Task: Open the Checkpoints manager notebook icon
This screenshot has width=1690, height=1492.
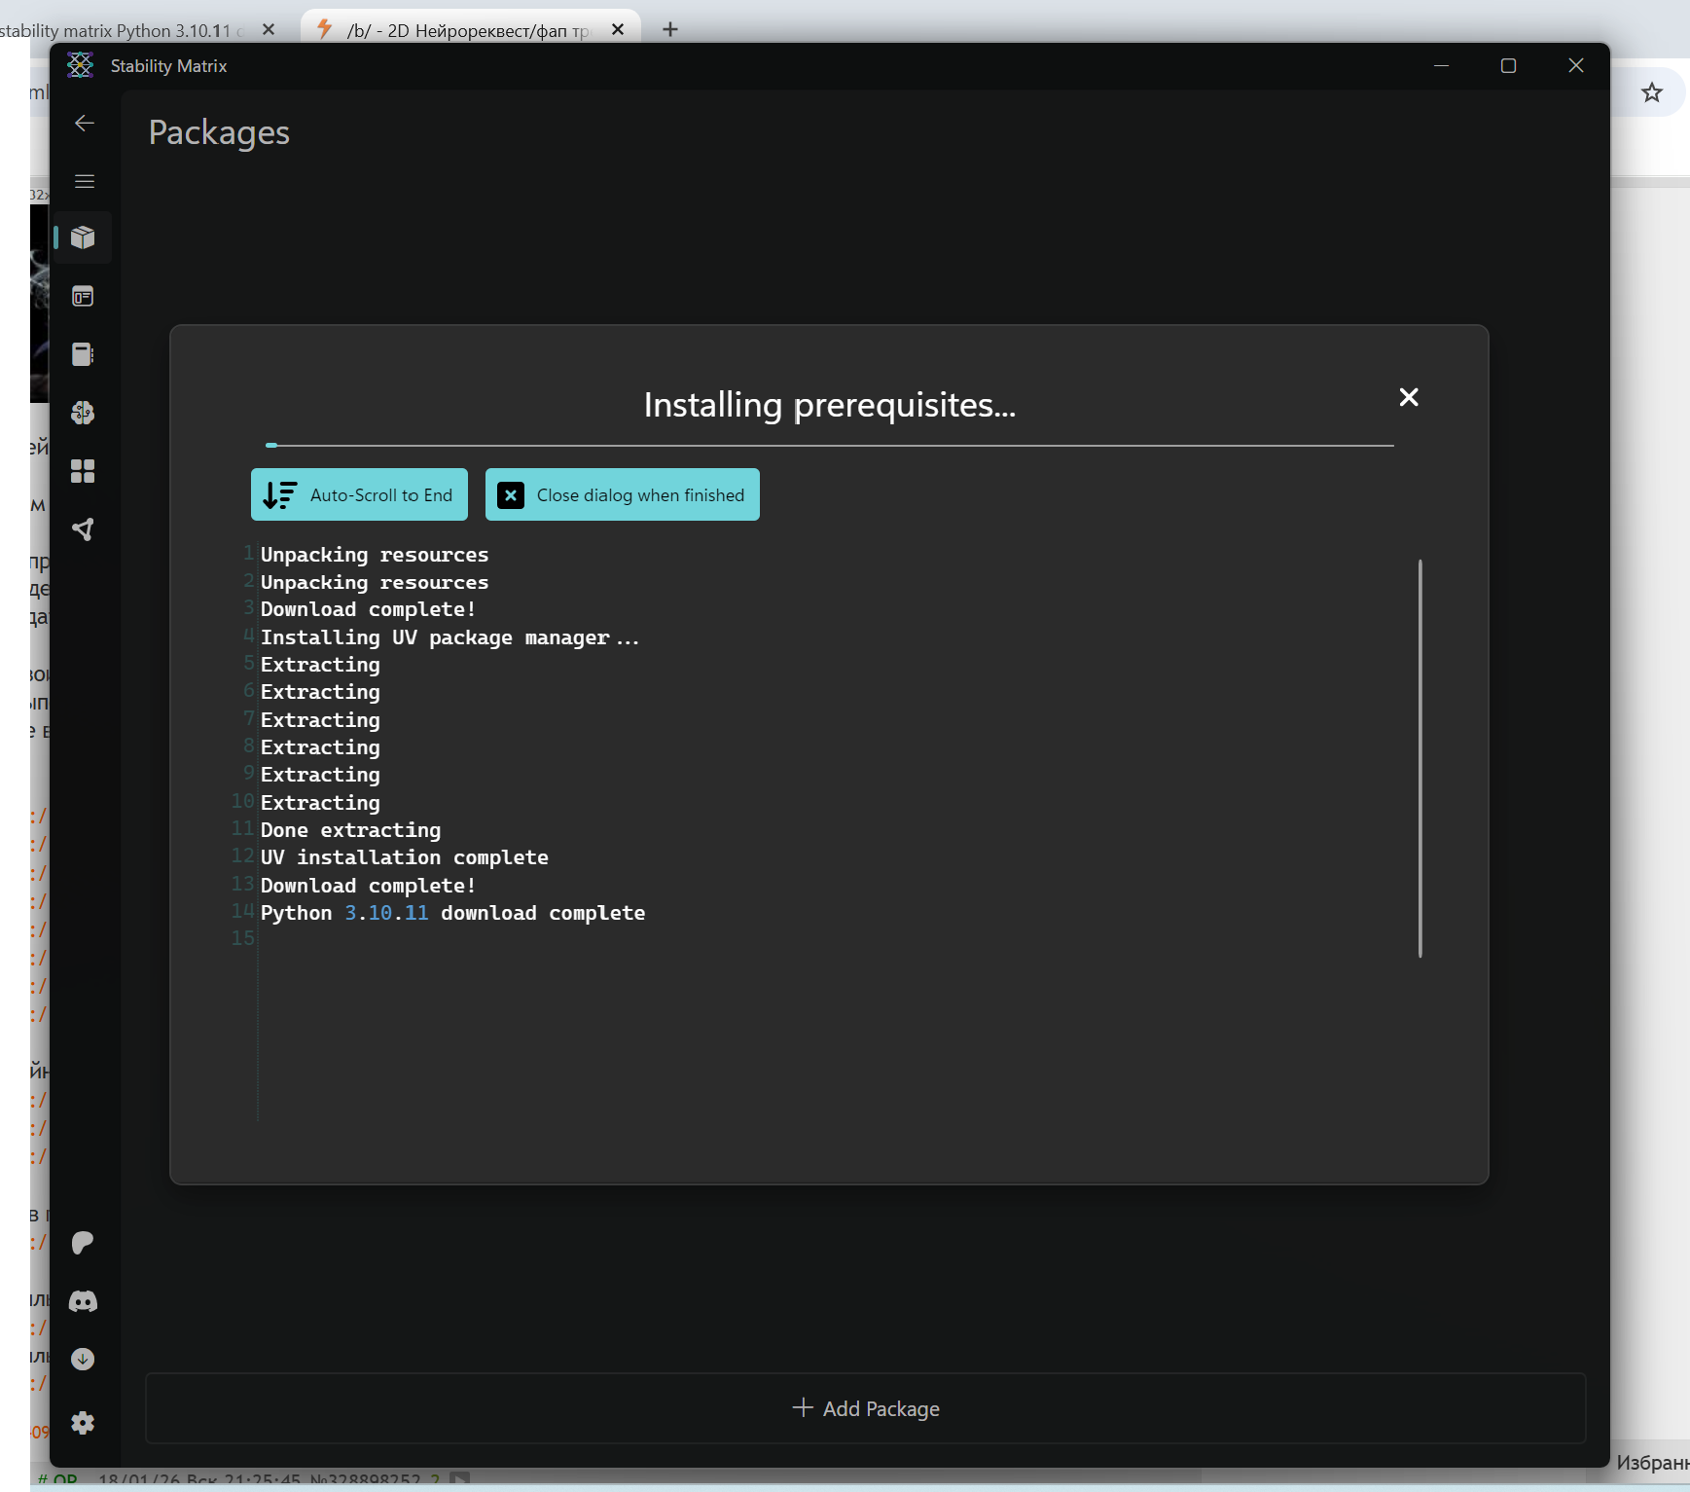Action: coord(83,354)
